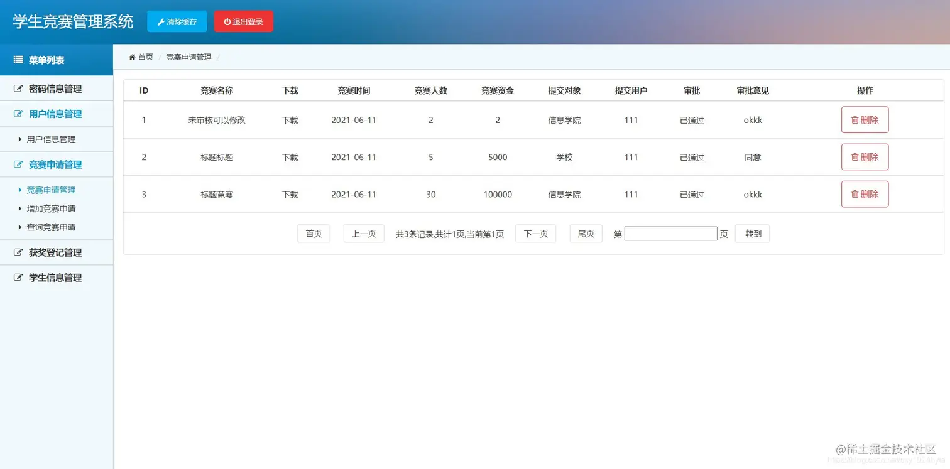Select 竞赛申请管理 in the breadcrumb

click(x=188, y=57)
